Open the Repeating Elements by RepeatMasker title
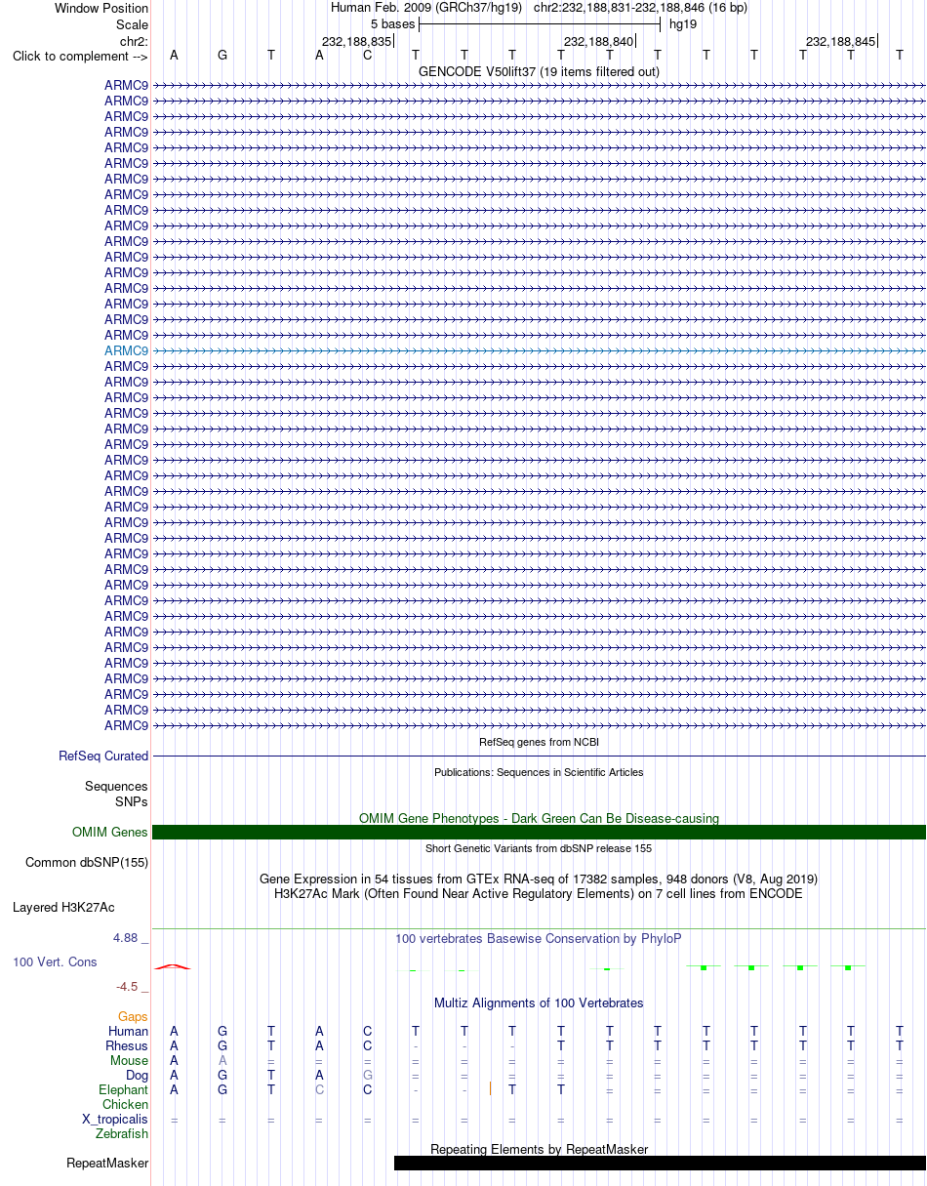 [539, 1149]
